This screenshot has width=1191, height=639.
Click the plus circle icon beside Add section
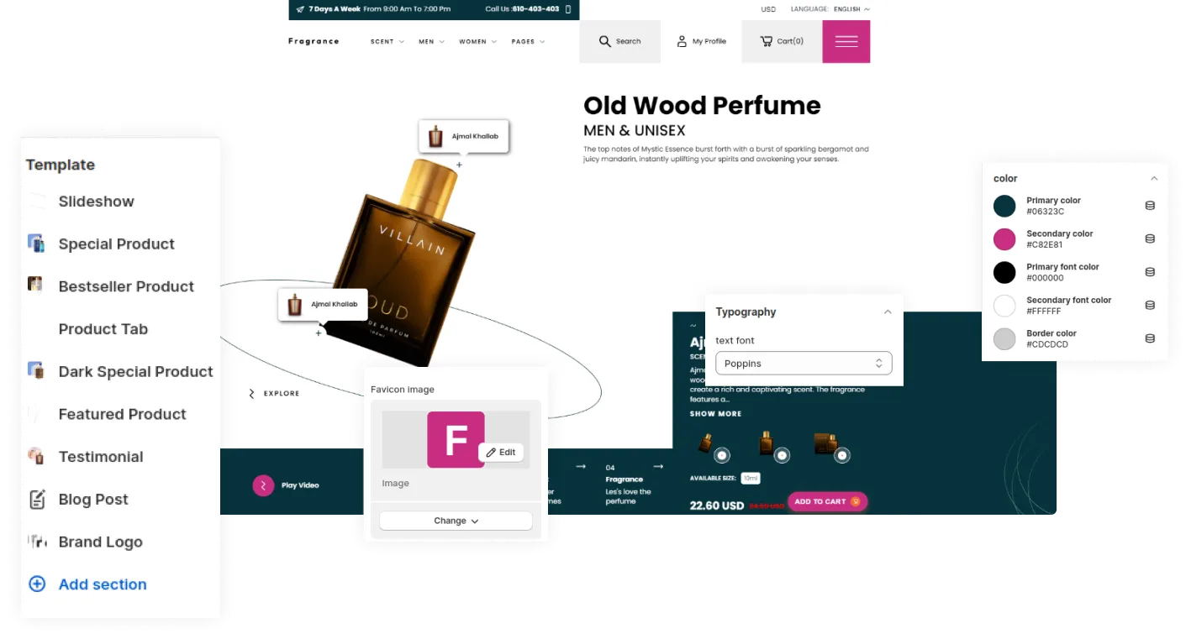pos(37,584)
